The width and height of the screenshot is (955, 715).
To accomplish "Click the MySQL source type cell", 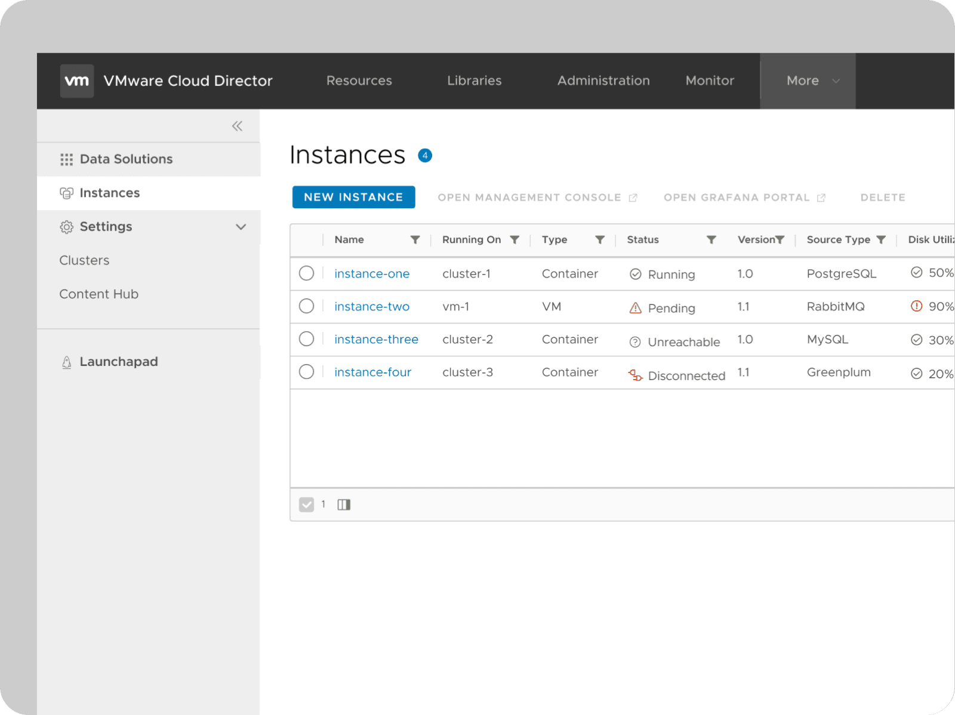I will click(x=827, y=340).
